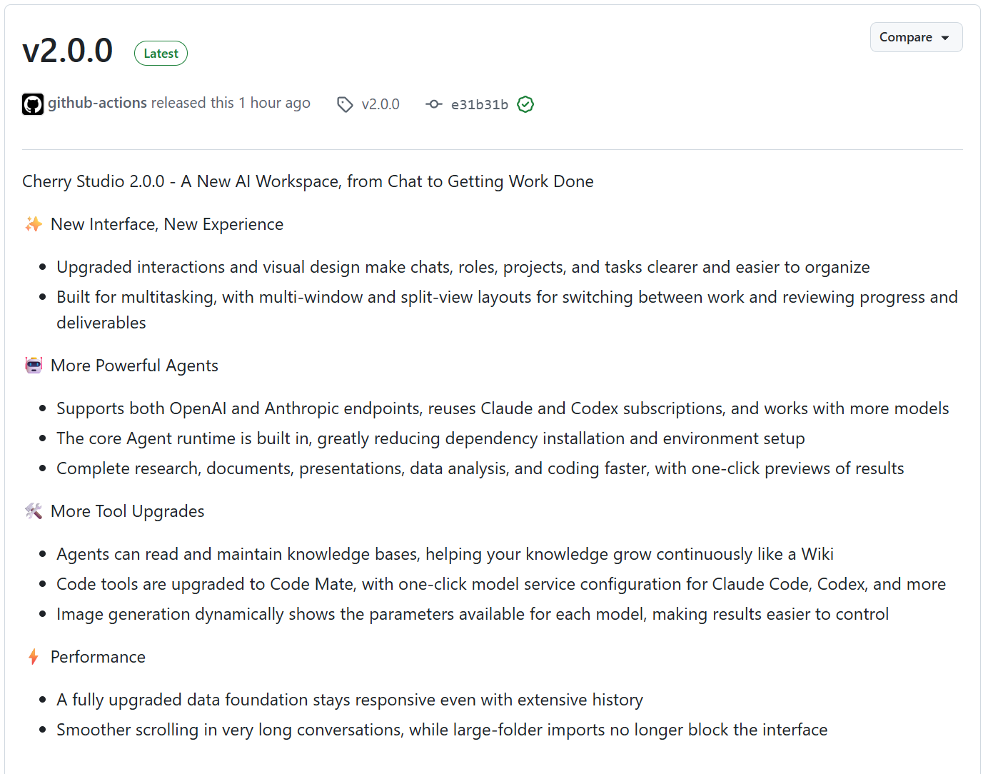
Task: Open the v2.0.0 tag link
Action: (x=380, y=104)
